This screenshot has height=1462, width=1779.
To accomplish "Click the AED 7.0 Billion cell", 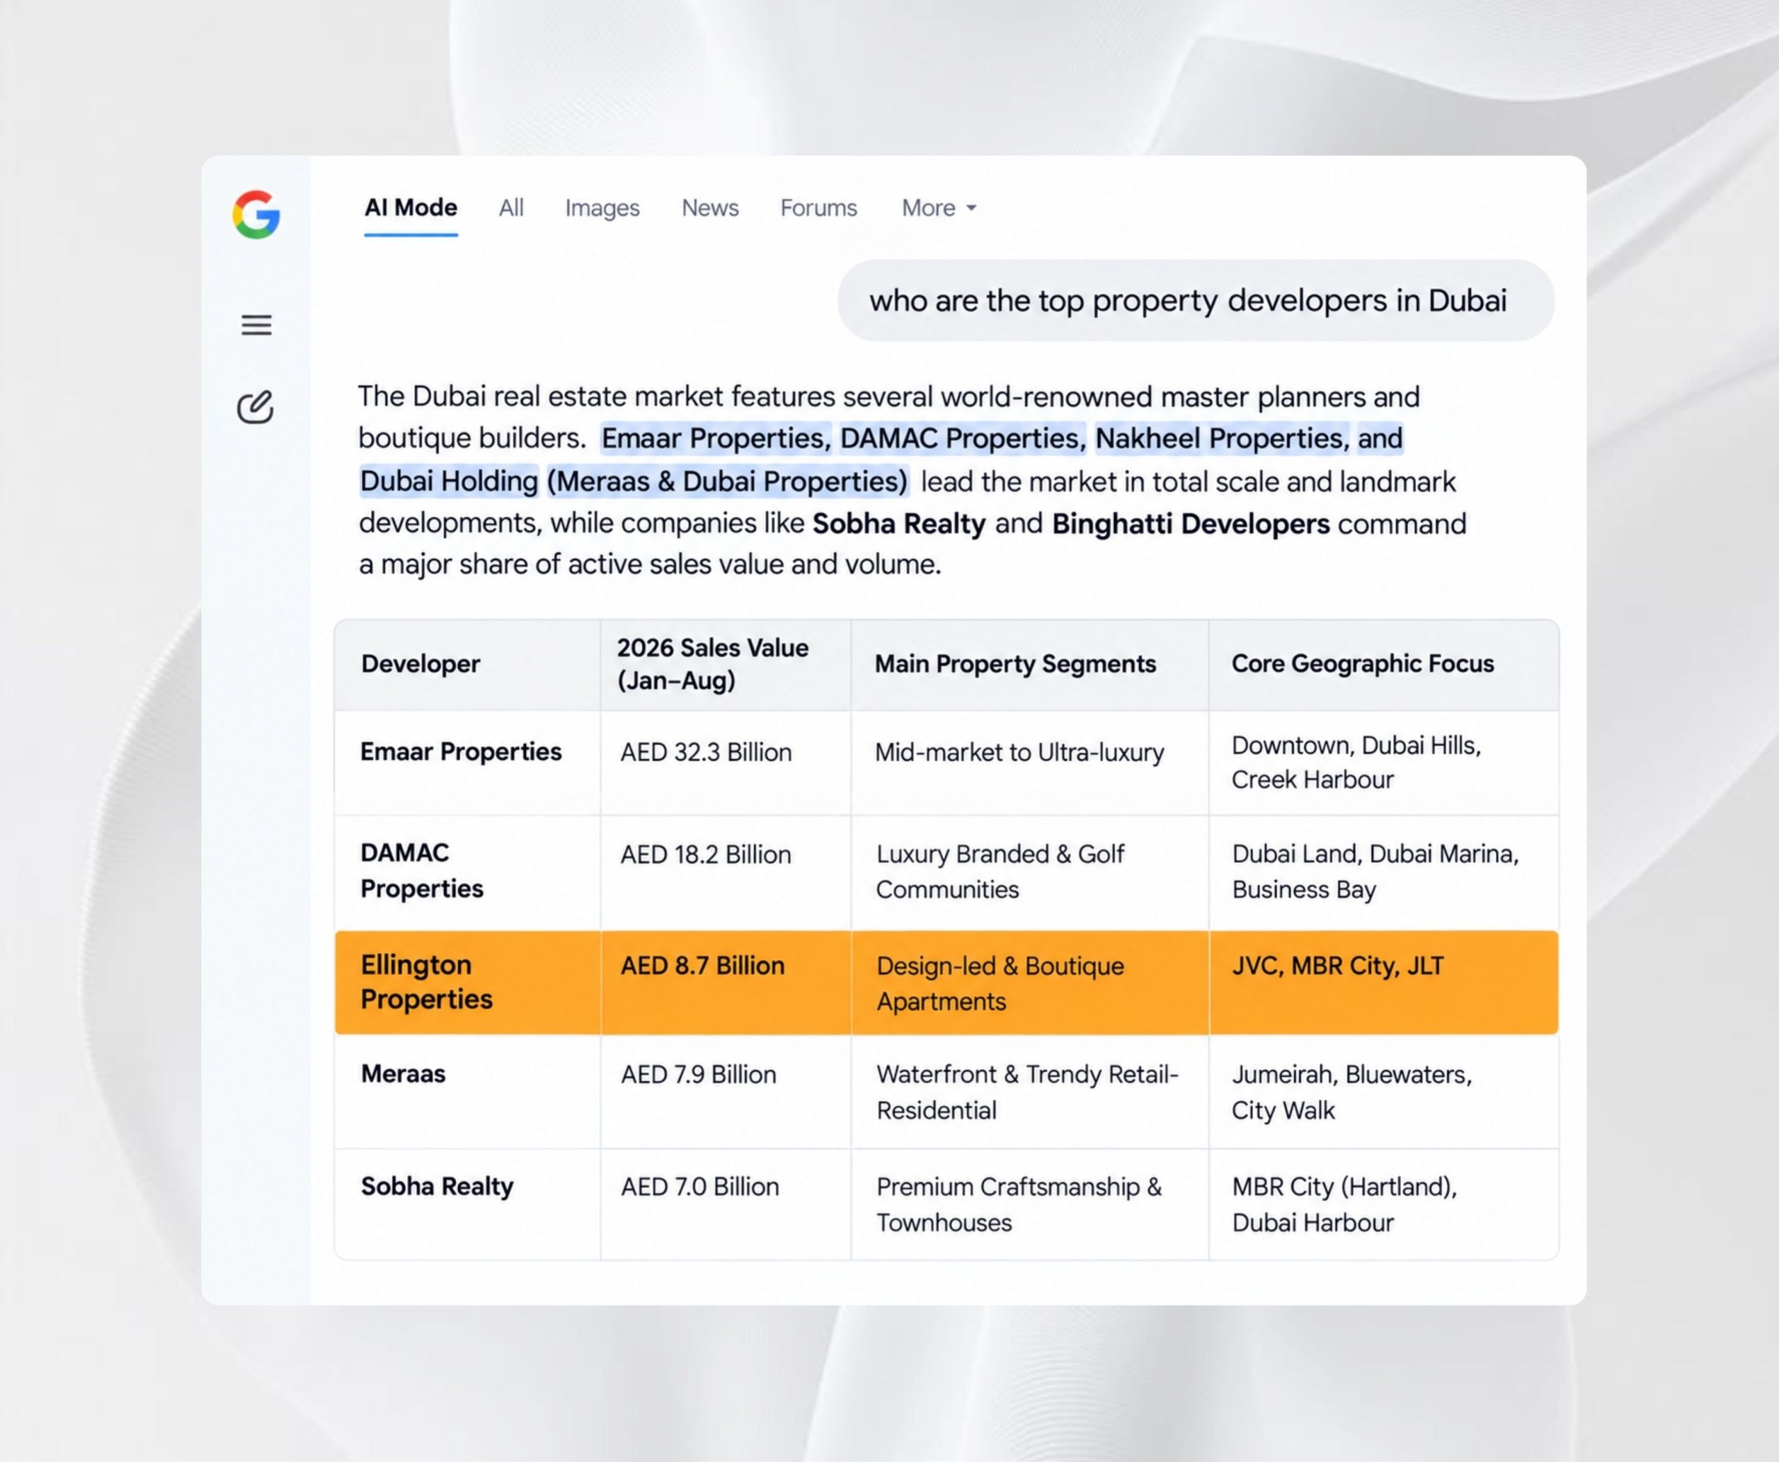I will (725, 1204).
